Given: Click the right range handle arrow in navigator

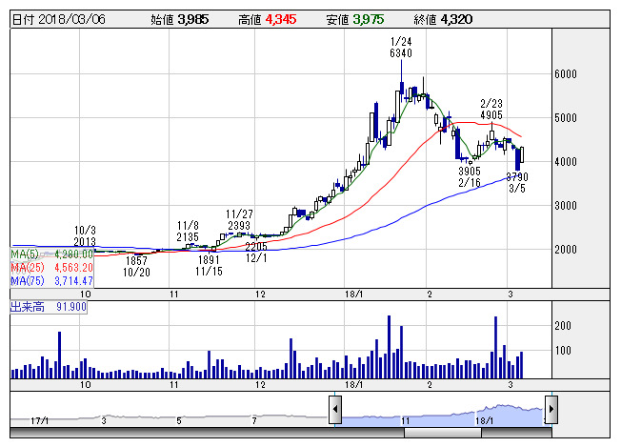Looking at the screenshot, I should [550, 410].
